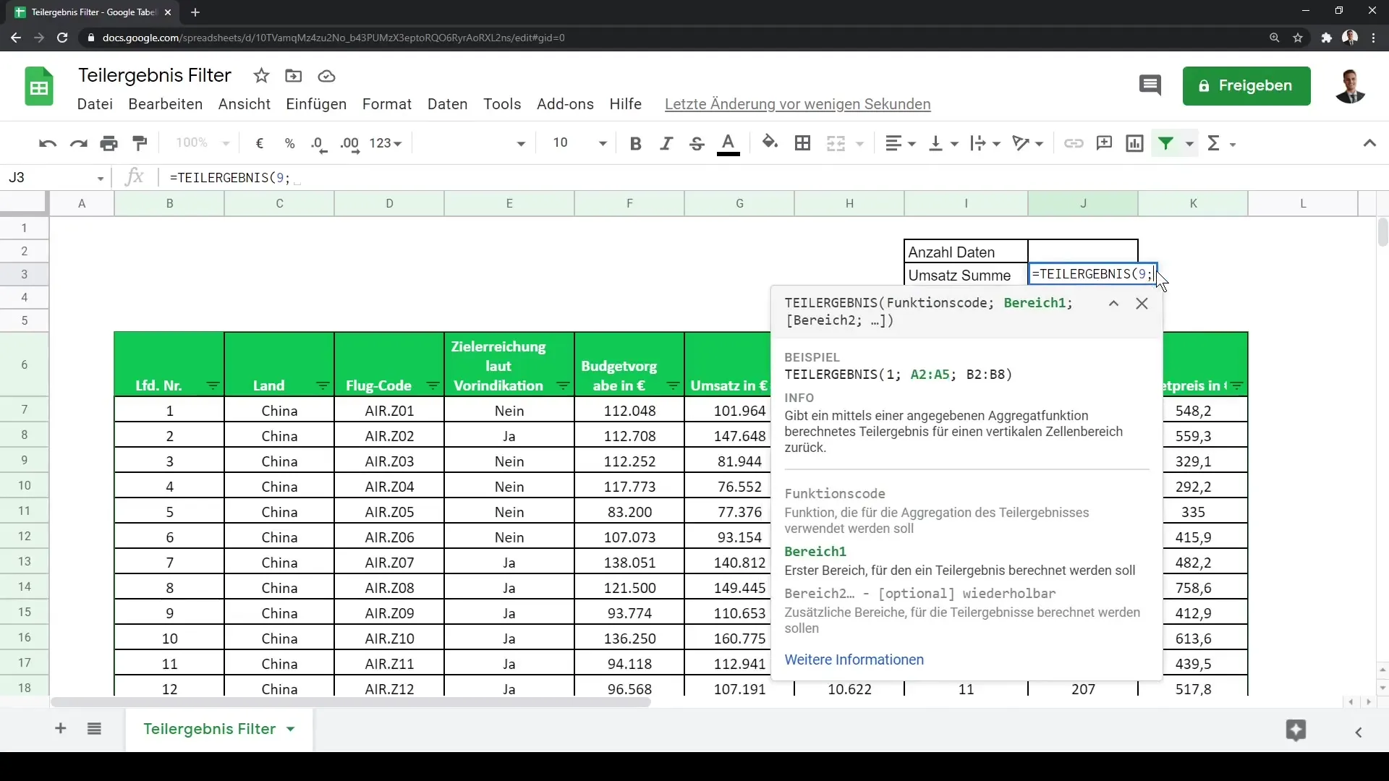1389x781 pixels.
Task: Open filter on Zielerreichung column
Action: point(563,386)
